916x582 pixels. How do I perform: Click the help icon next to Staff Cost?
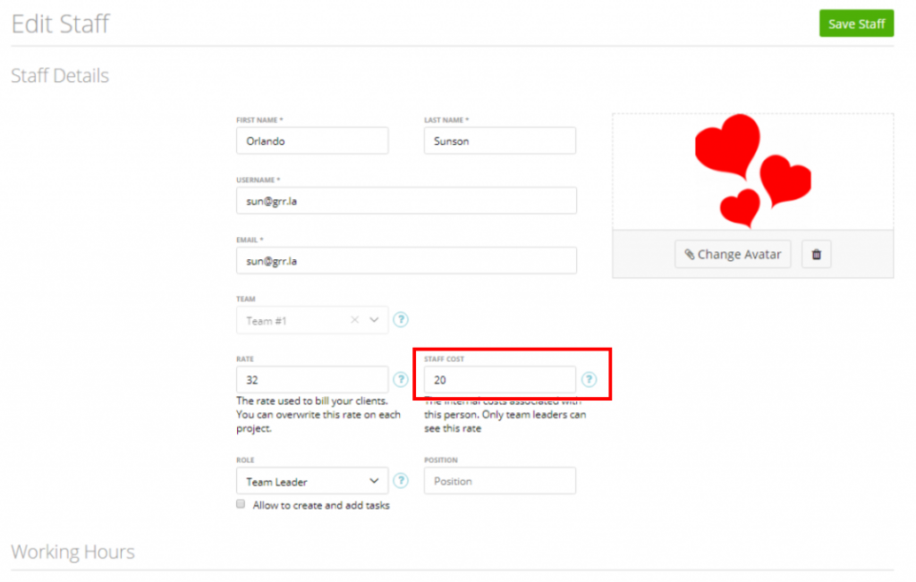[x=589, y=379]
